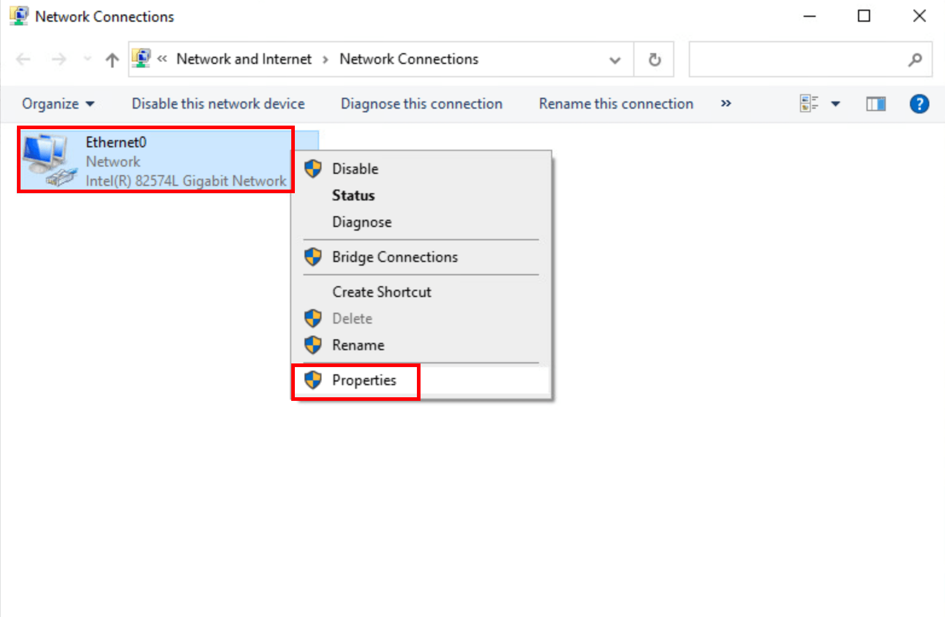Open Status from the context menu

[353, 196]
